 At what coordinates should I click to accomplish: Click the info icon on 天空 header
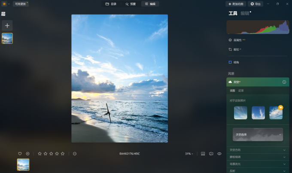point(284,82)
